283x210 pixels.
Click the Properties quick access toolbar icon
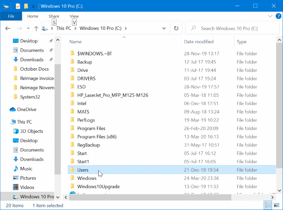coord(18,6)
